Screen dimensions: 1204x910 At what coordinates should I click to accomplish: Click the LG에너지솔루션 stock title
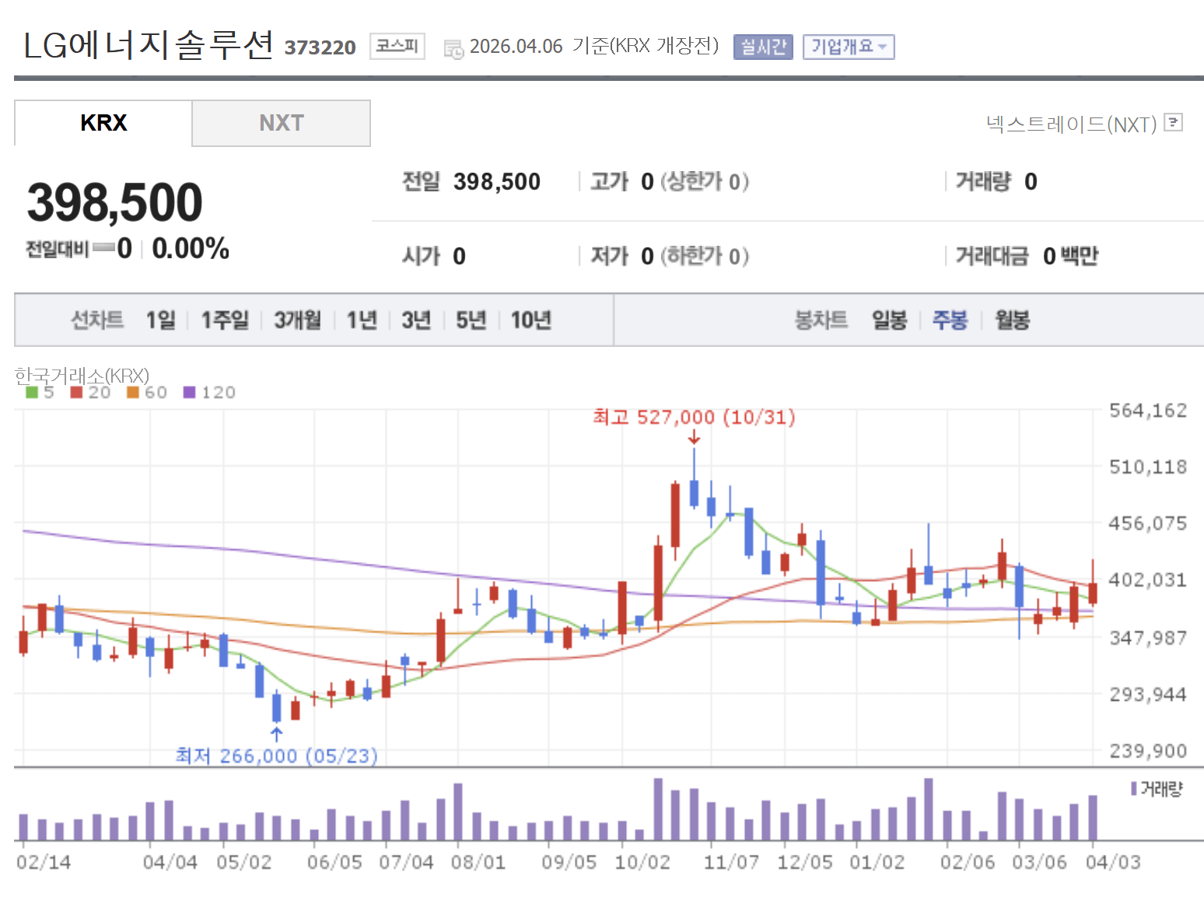click(x=149, y=45)
